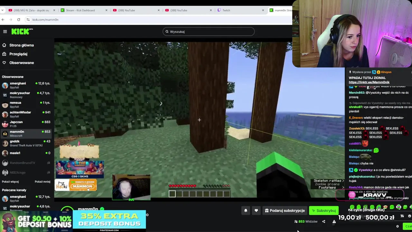
Task: Click the browser back arrow
Action: pos(3,20)
